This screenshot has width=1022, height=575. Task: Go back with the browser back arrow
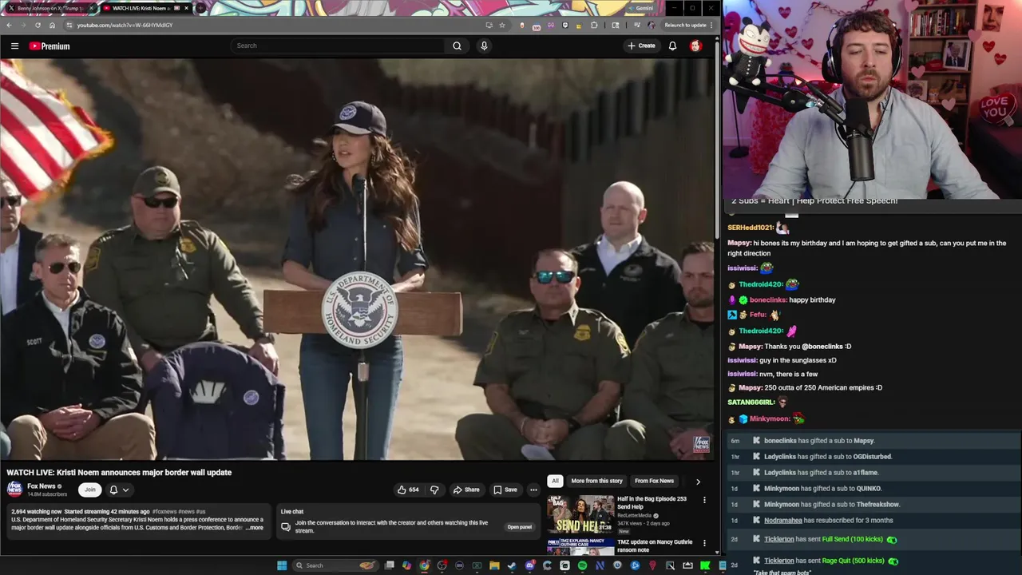point(9,25)
